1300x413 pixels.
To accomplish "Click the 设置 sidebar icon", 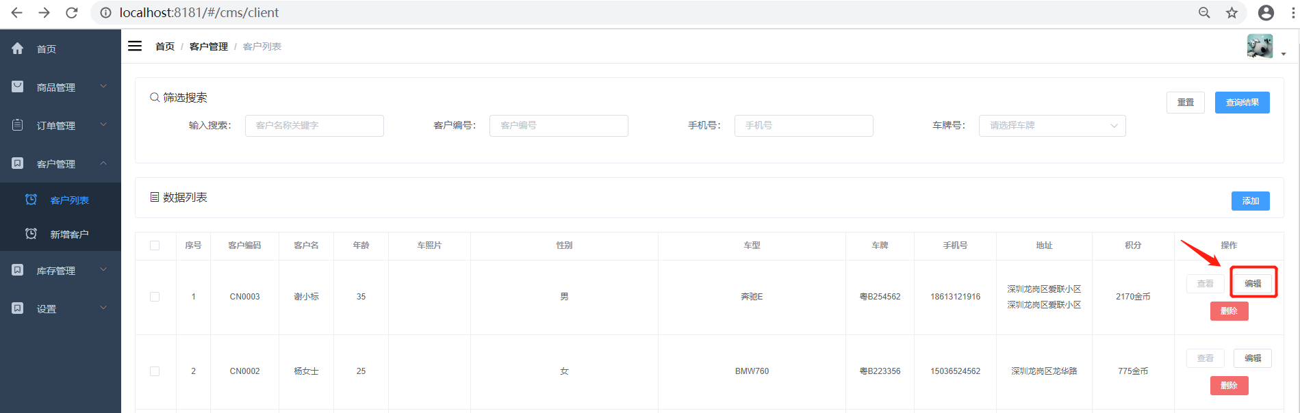I will pos(18,308).
